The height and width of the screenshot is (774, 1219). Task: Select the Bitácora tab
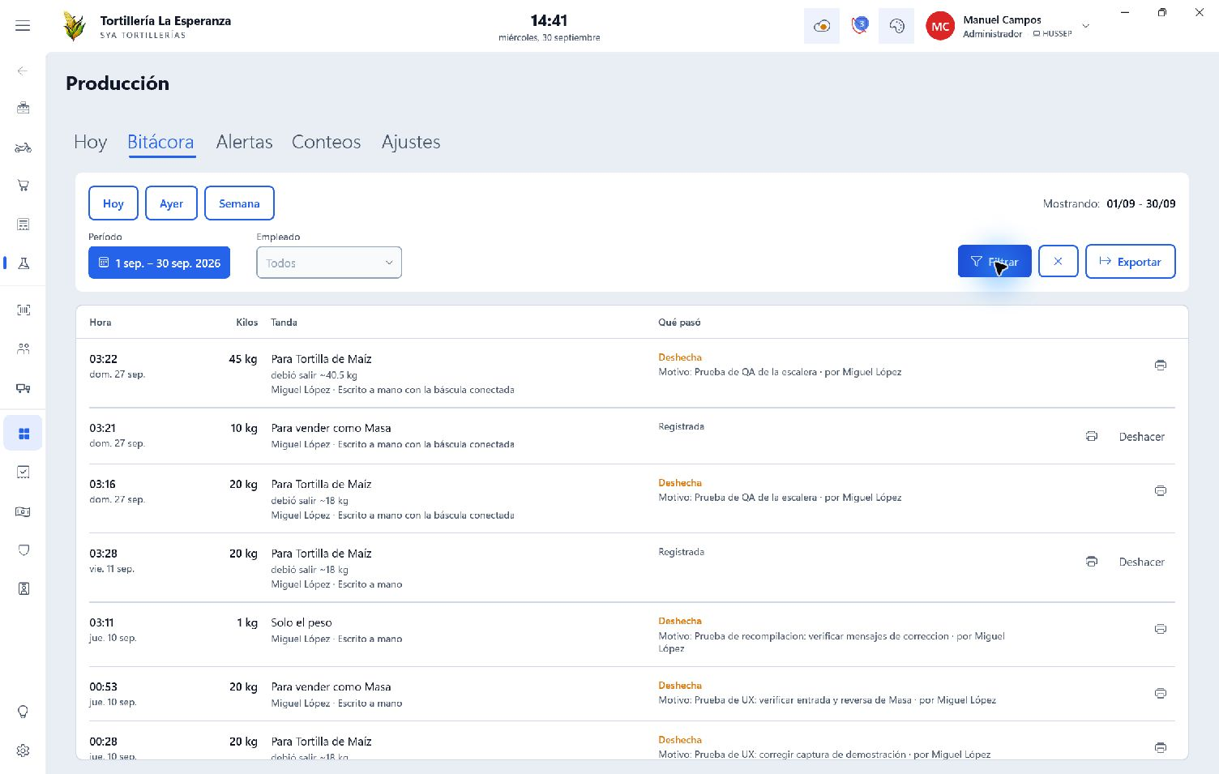coord(160,142)
